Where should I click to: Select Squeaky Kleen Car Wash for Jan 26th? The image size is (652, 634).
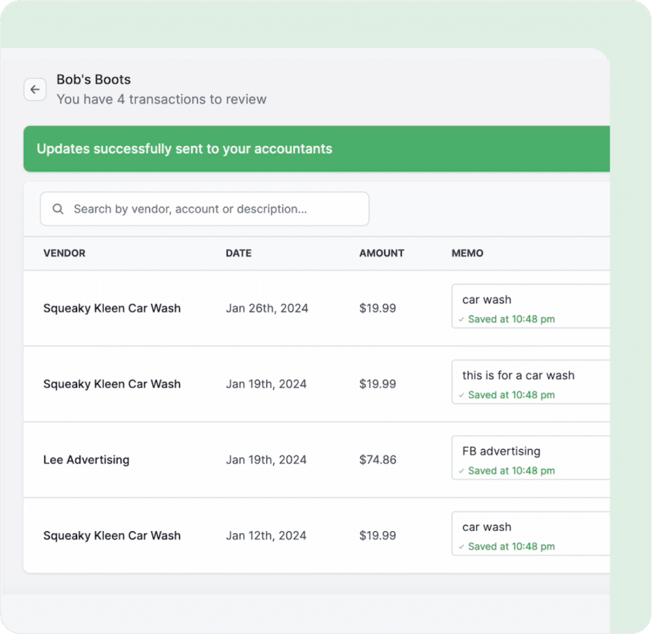tap(112, 308)
